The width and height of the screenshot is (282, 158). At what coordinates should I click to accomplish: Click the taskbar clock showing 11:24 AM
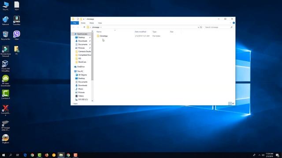tap(269, 155)
